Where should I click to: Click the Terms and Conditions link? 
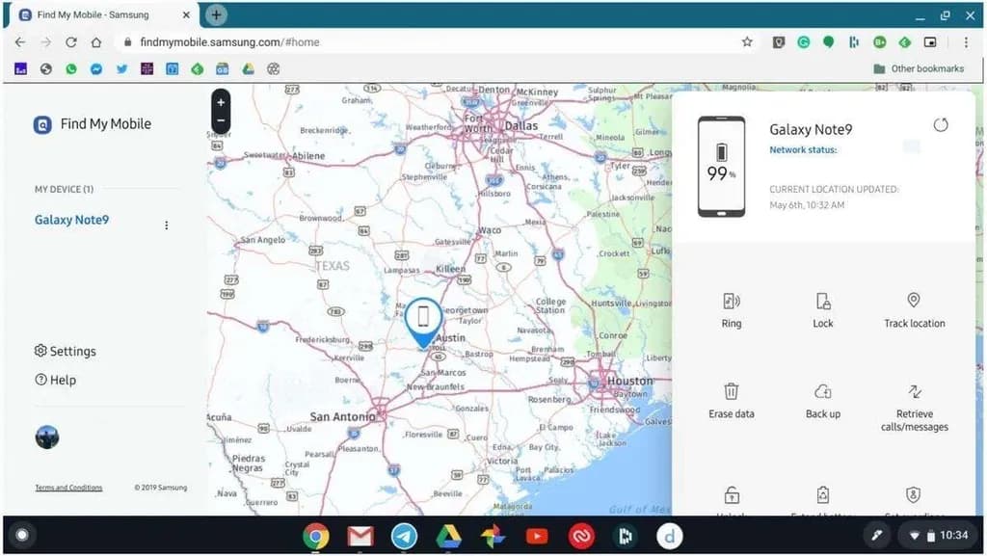point(68,488)
